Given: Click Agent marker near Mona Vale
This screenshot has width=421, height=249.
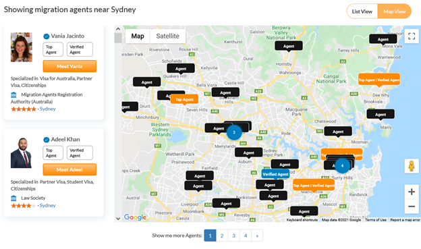Looking at the screenshot, I should pos(383,40).
